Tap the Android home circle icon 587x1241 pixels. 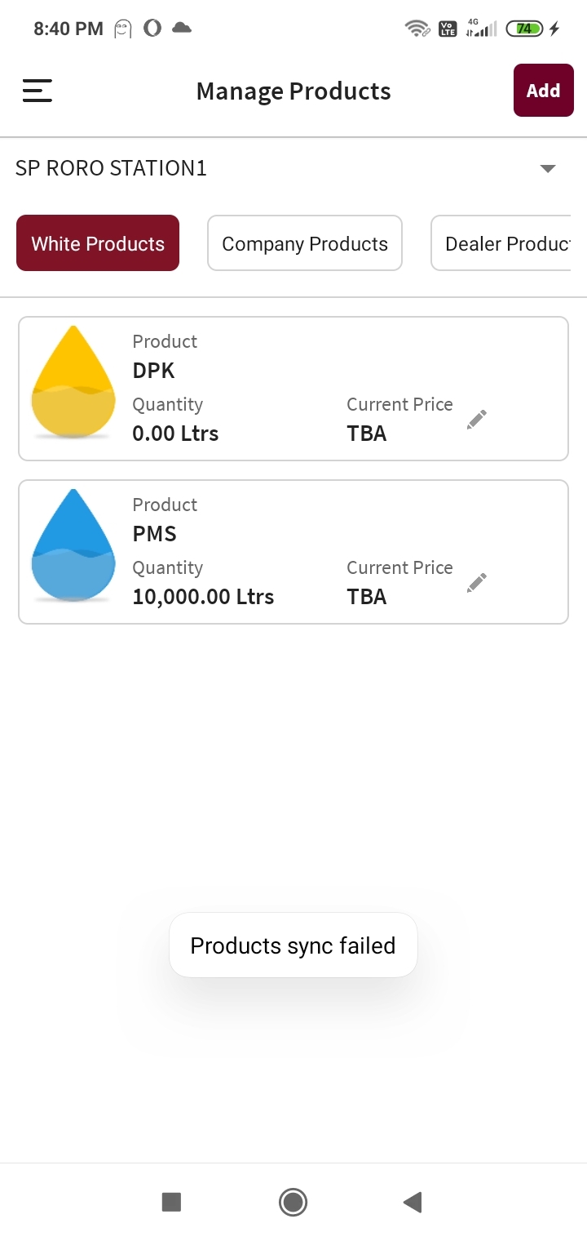293,1202
